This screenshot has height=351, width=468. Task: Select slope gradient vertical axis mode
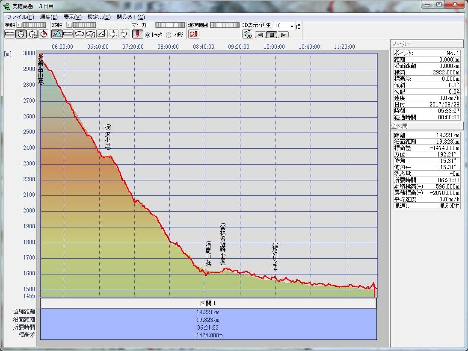coord(102,34)
